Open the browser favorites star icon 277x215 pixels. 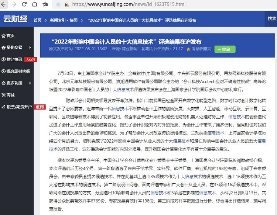pyautogui.click(x=45, y=4)
